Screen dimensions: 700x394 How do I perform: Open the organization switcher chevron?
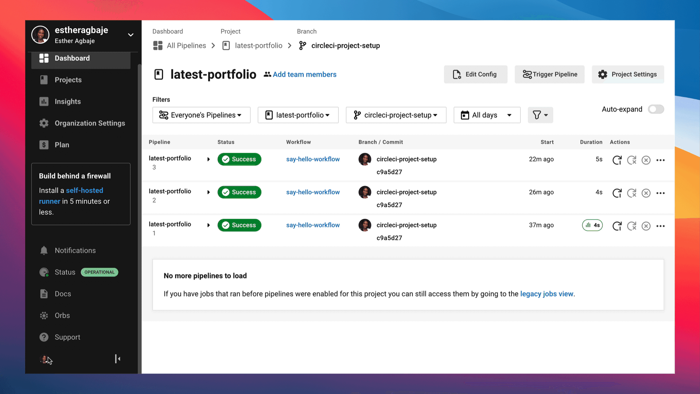pos(131,35)
